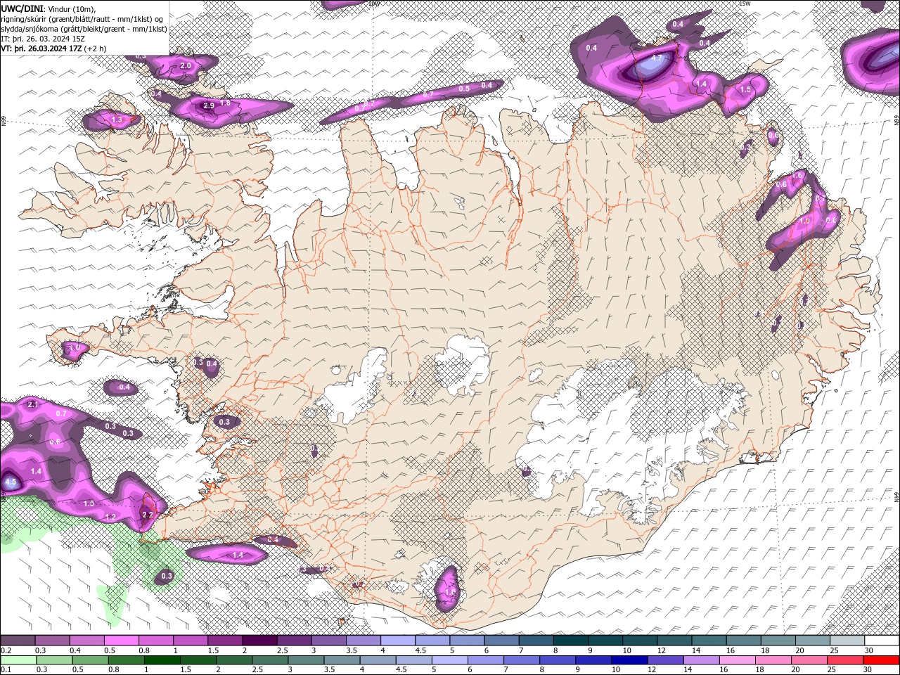Screen dimensions: 900x675
Task: Click the 64N latitude label at the right edge
Action: pyautogui.click(x=896, y=496)
